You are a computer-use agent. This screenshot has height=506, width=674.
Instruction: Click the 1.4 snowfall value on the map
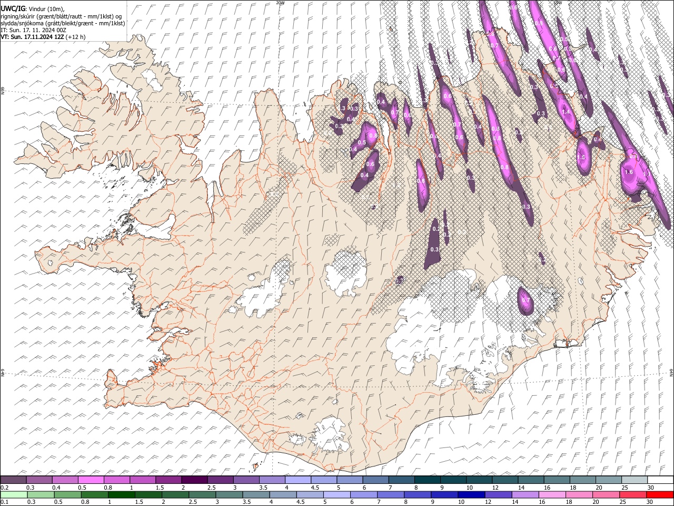tap(566, 112)
